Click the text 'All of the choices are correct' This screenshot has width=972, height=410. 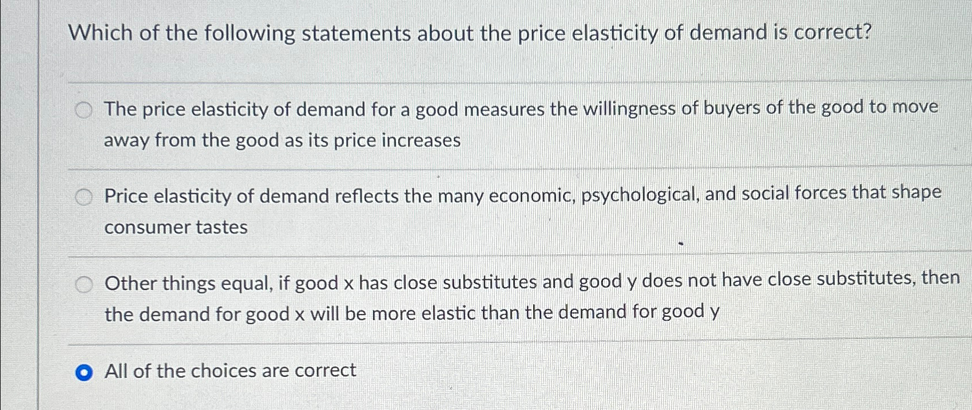click(x=230, y=371)
